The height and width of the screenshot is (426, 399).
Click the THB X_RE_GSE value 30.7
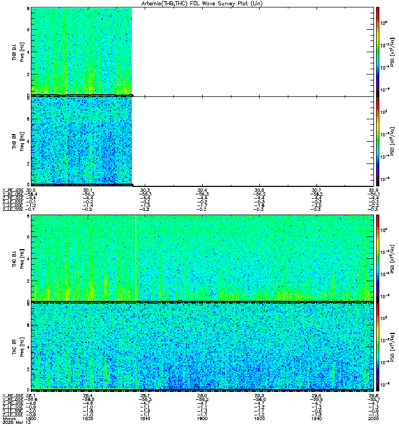tap(316, 190)
